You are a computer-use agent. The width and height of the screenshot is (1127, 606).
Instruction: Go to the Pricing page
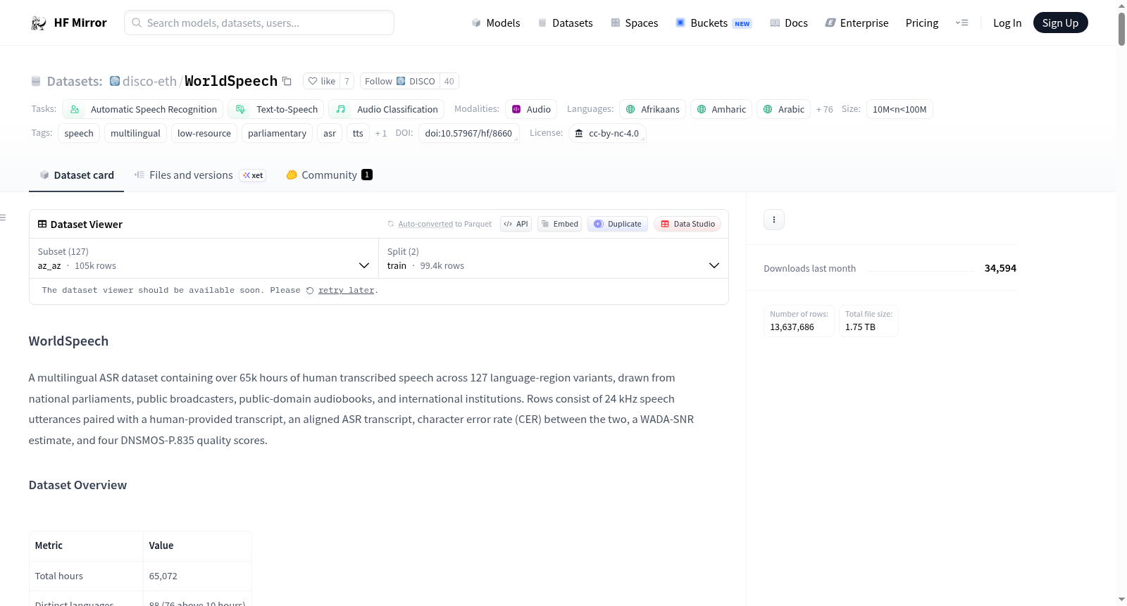tap(922, 23)
